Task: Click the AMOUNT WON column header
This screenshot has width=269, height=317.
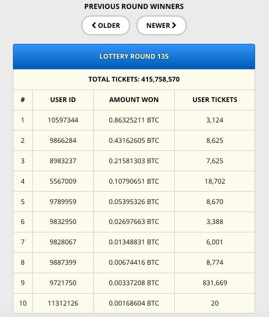Action: (134, 100)
